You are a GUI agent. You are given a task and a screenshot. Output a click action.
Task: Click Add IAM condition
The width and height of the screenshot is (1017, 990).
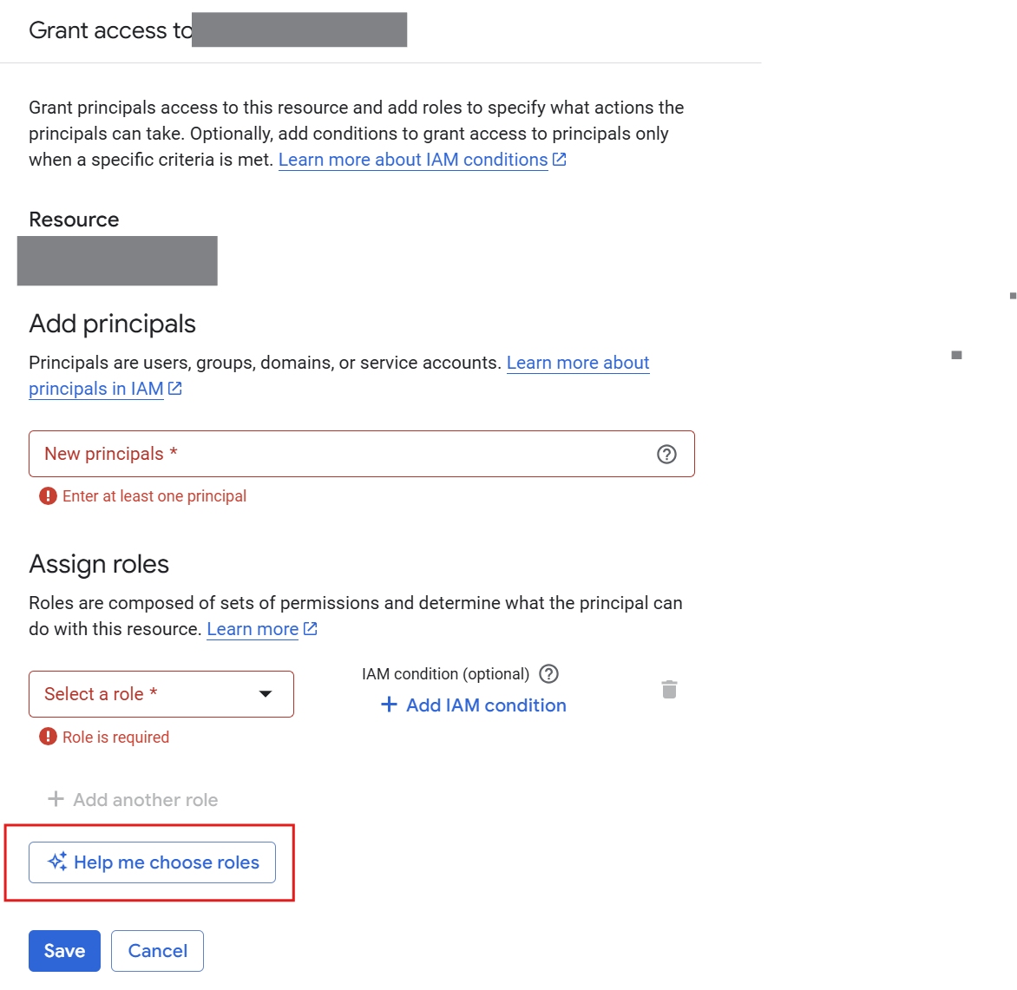tap(485, 705)
